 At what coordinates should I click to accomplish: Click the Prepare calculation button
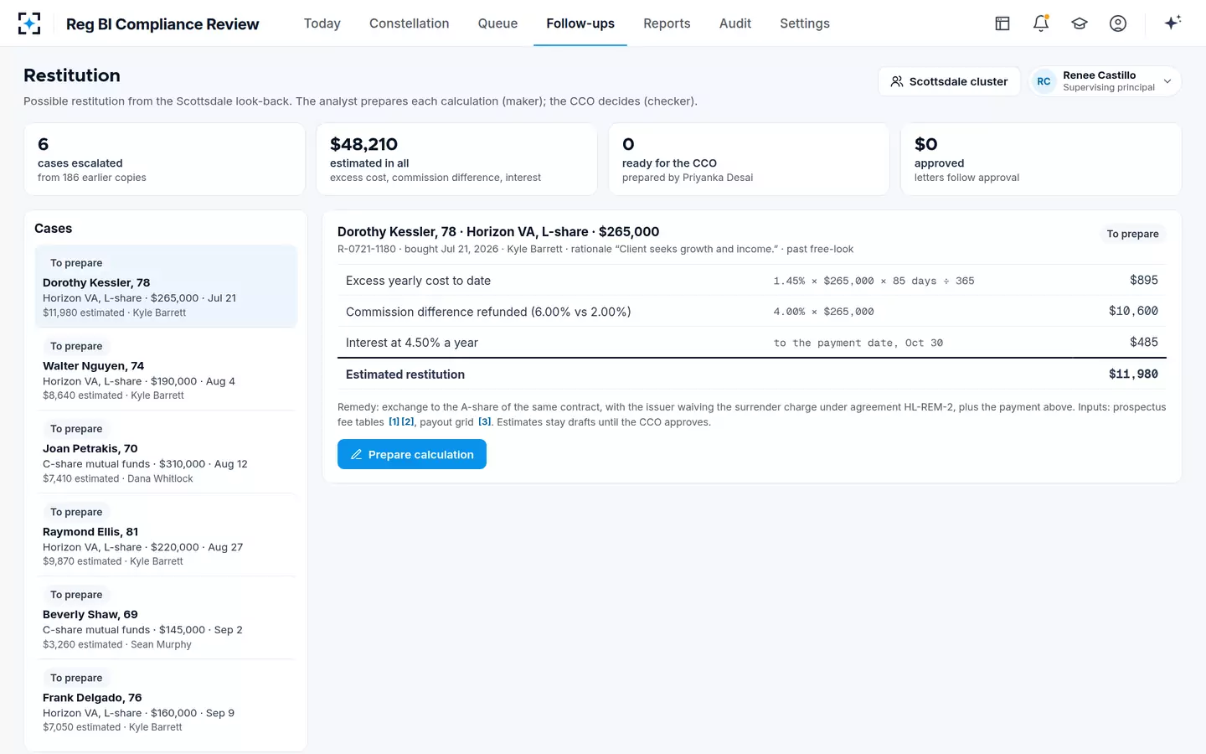tap(412, 454)
